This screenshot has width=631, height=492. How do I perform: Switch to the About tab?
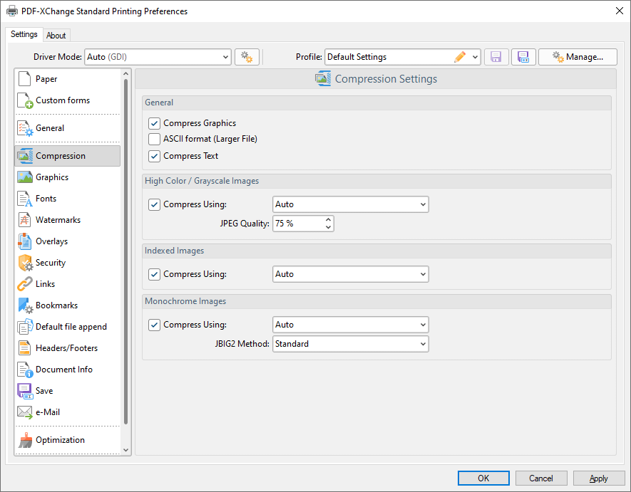56,36
